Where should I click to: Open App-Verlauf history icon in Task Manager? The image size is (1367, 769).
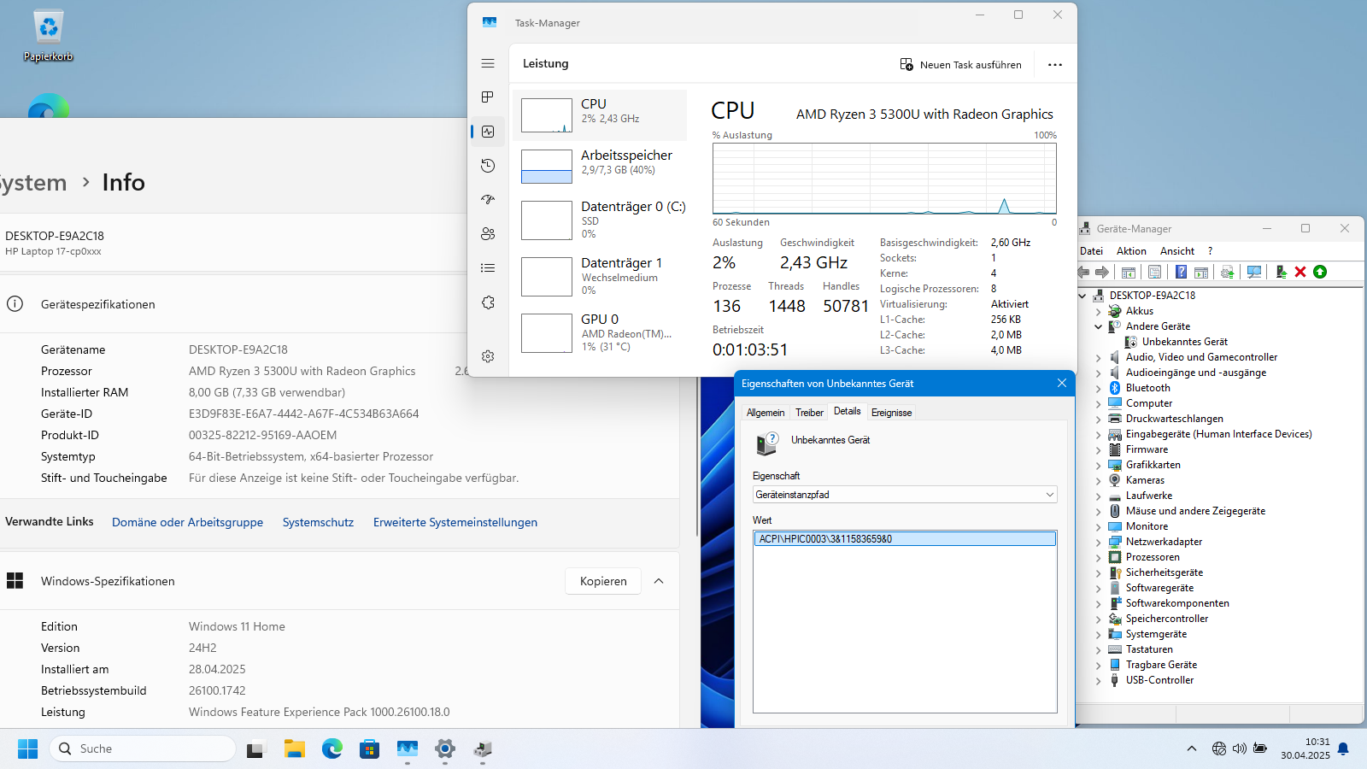pyautogui.click(x=488, y=166)
